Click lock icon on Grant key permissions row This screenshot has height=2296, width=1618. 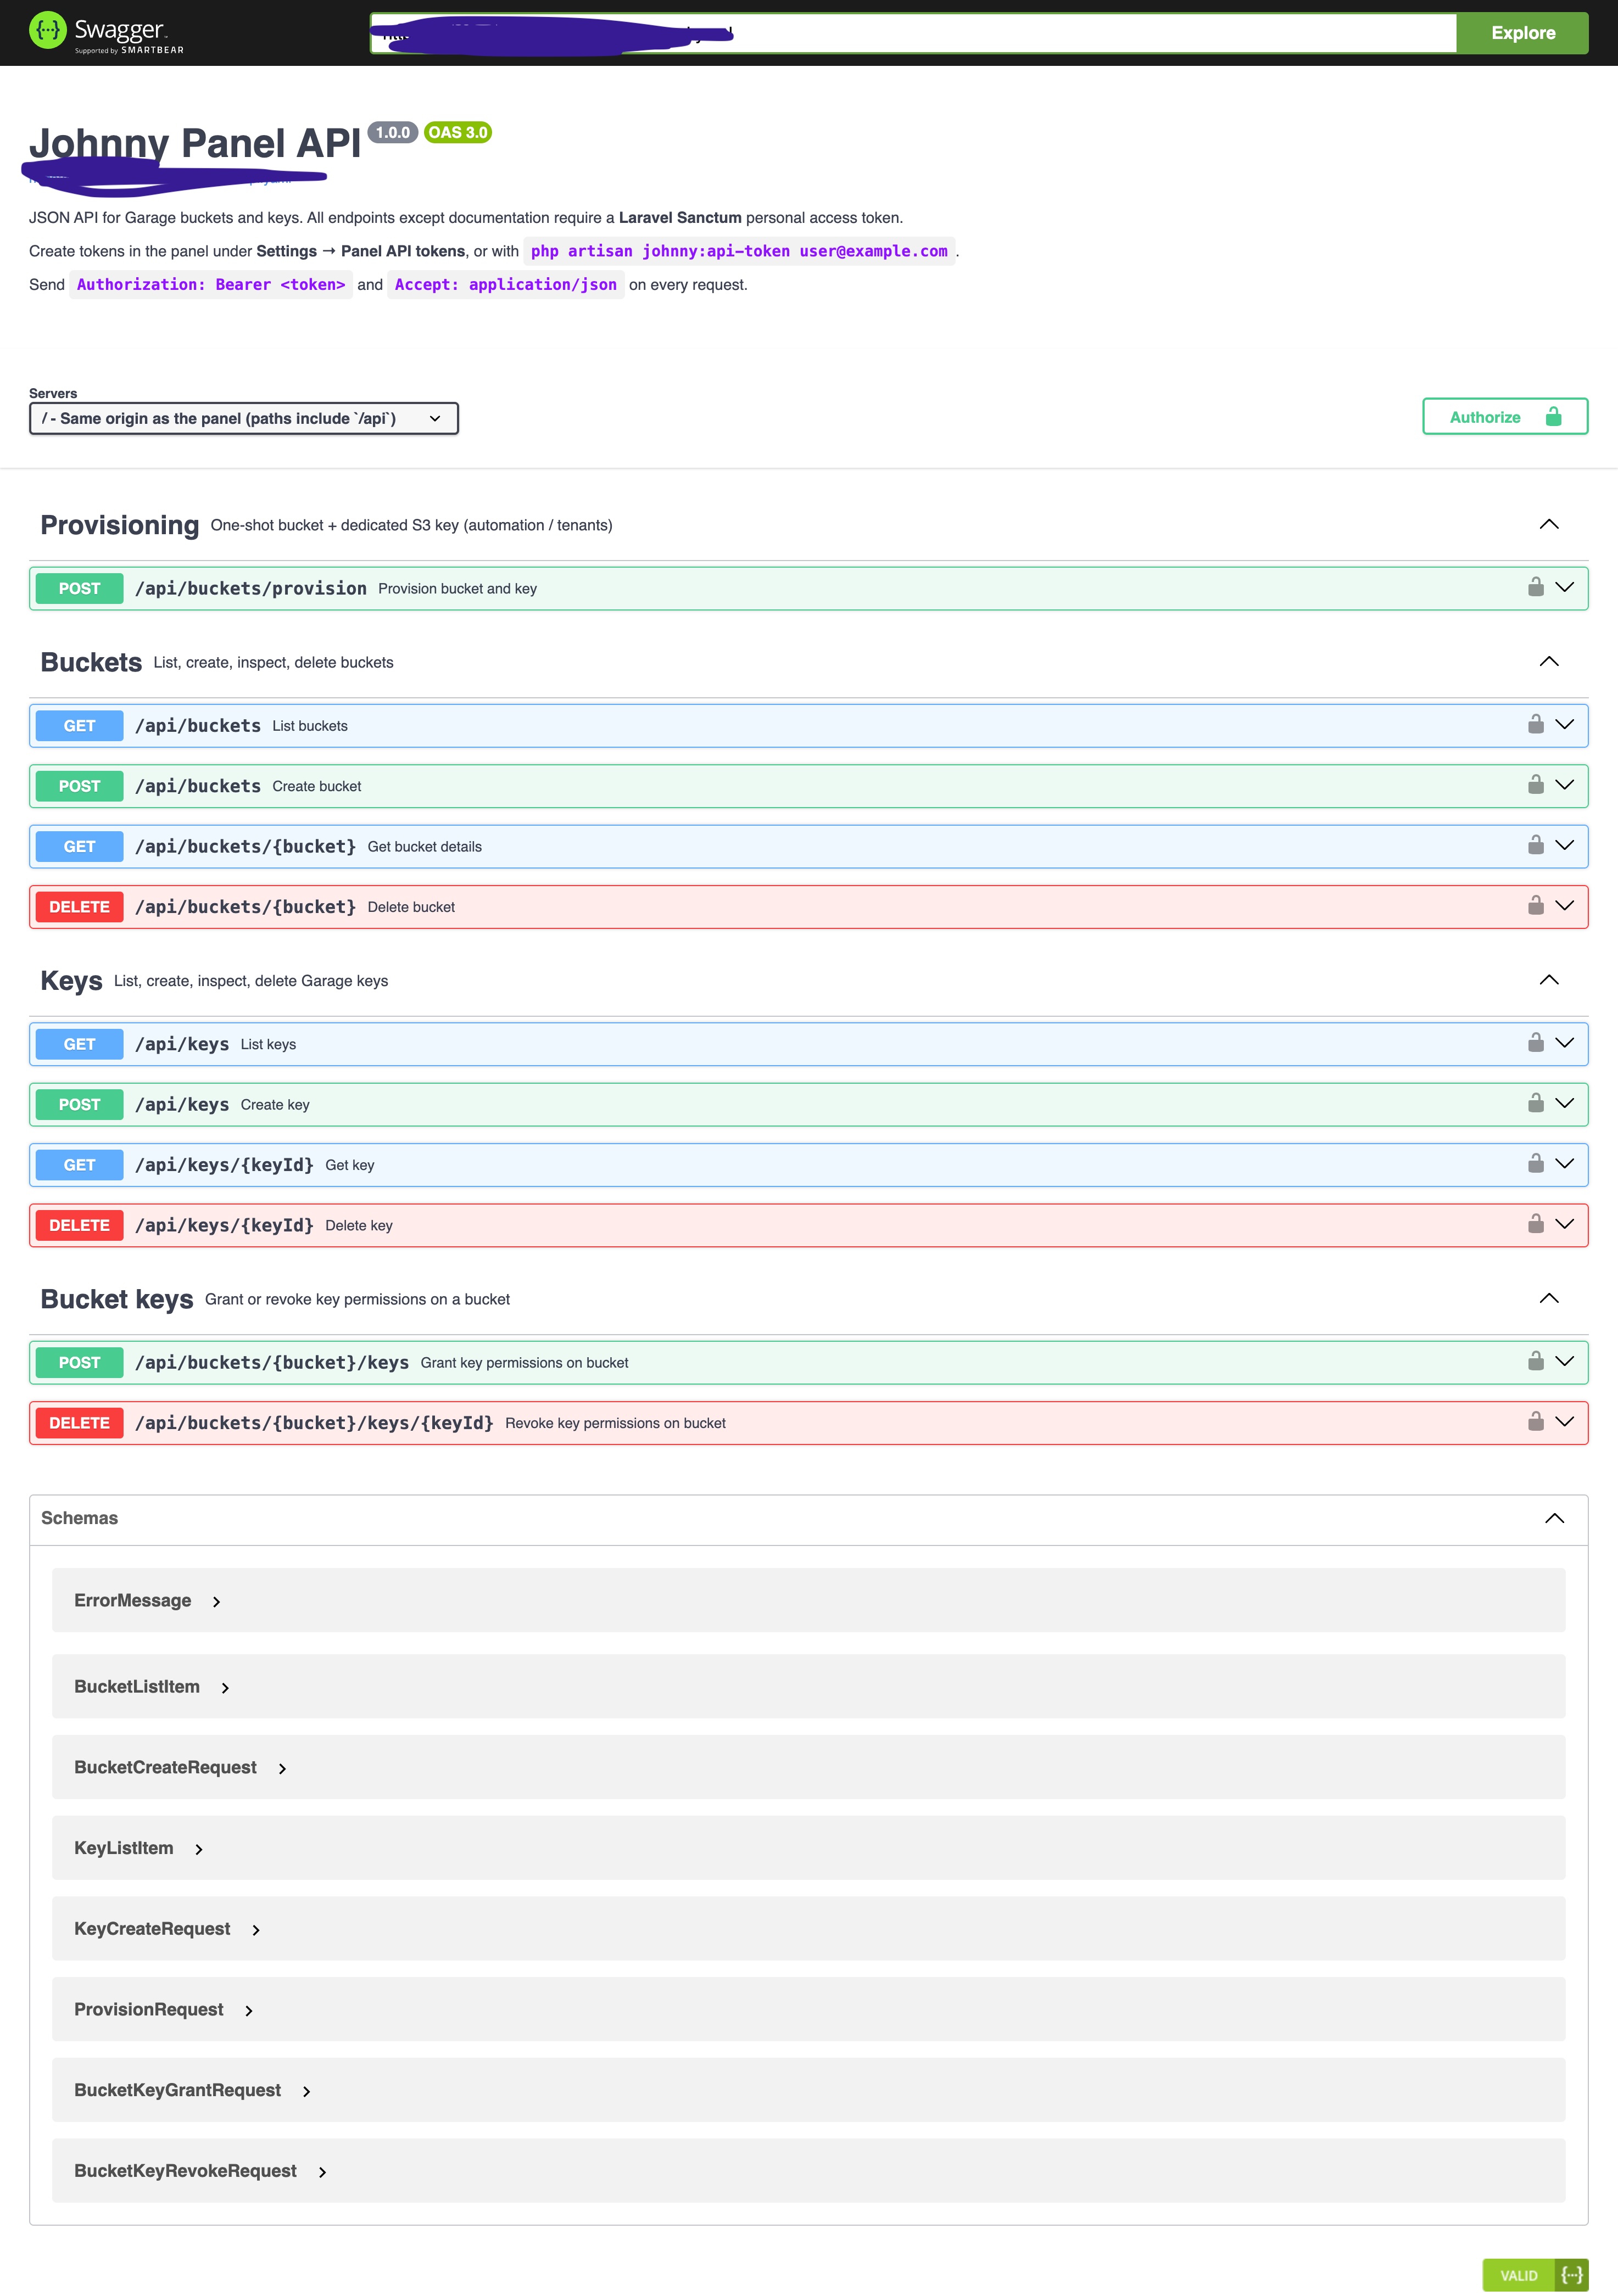click(1536, 1361)
